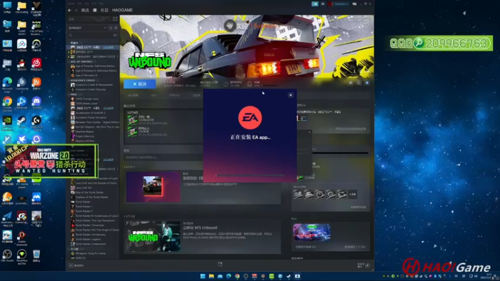Open the 库 (Library) menu
This screenshot has width=500, height=281.
95,10
